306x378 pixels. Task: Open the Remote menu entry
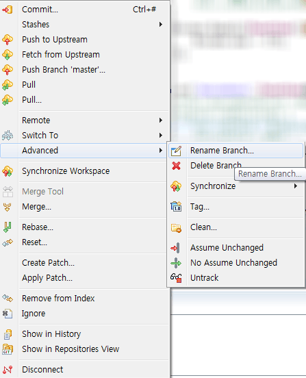click(85, 121)
